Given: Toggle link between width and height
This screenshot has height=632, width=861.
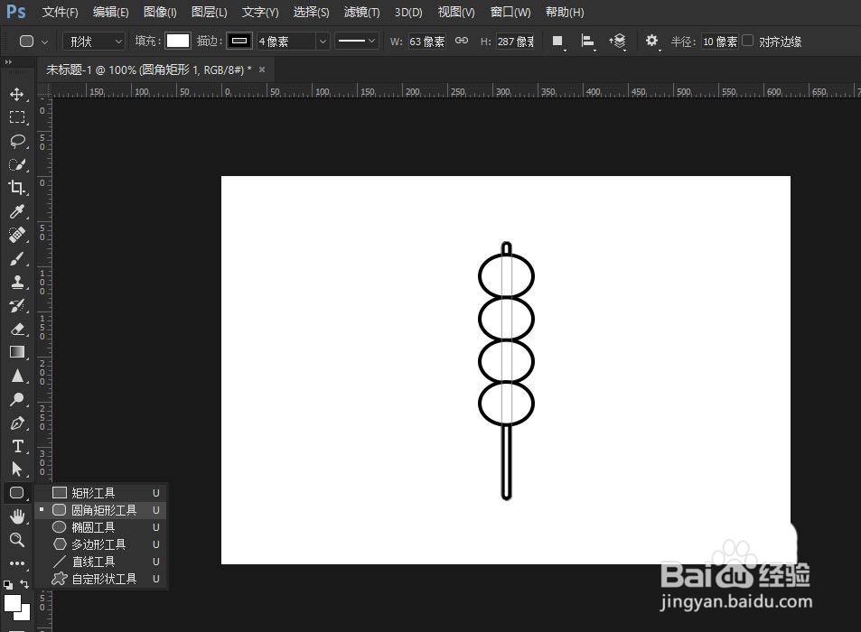Looking at the screenshot, I should [462, 41].
